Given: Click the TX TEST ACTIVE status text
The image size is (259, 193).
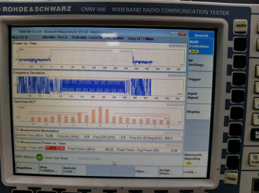Looking at the screenshot, I should 89,158.
